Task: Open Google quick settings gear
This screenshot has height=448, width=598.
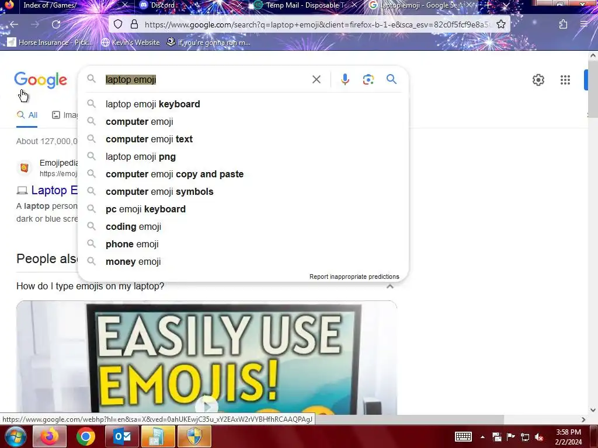Action: (x=538, y=80)
